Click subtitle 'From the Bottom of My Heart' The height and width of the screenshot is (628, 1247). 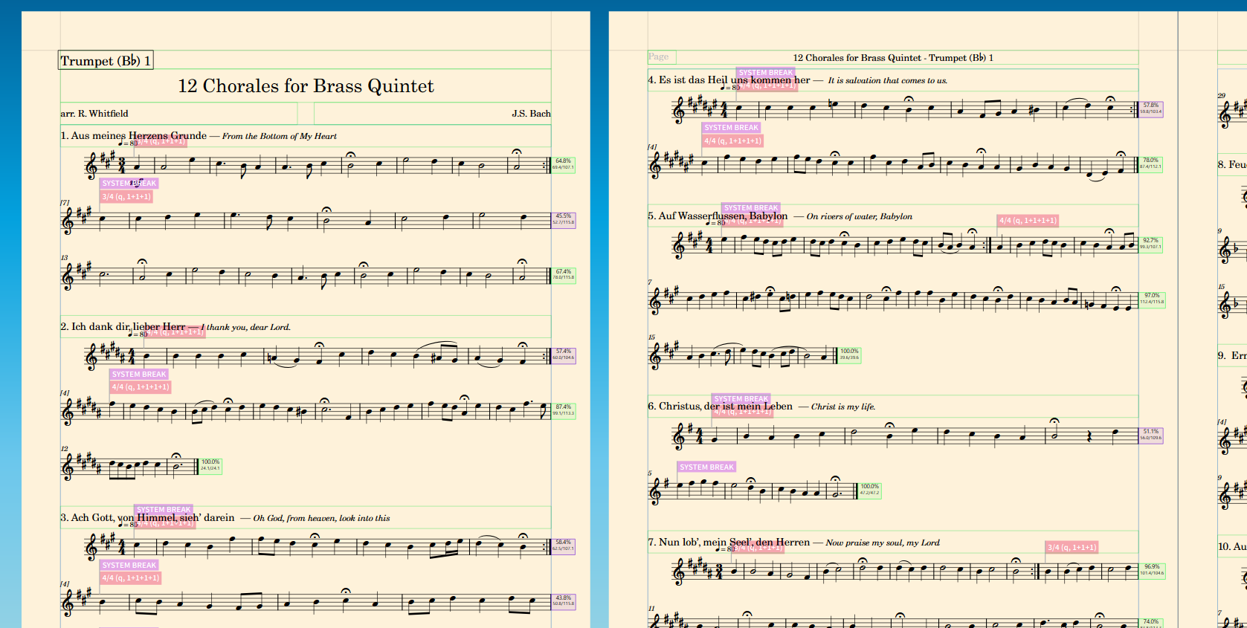pyautogui.click(x=280, y=137)
